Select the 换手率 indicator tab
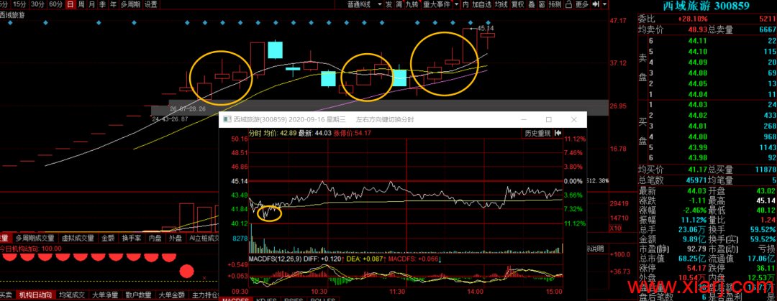Viewport: 777px width, 301px height. point(132,238)
